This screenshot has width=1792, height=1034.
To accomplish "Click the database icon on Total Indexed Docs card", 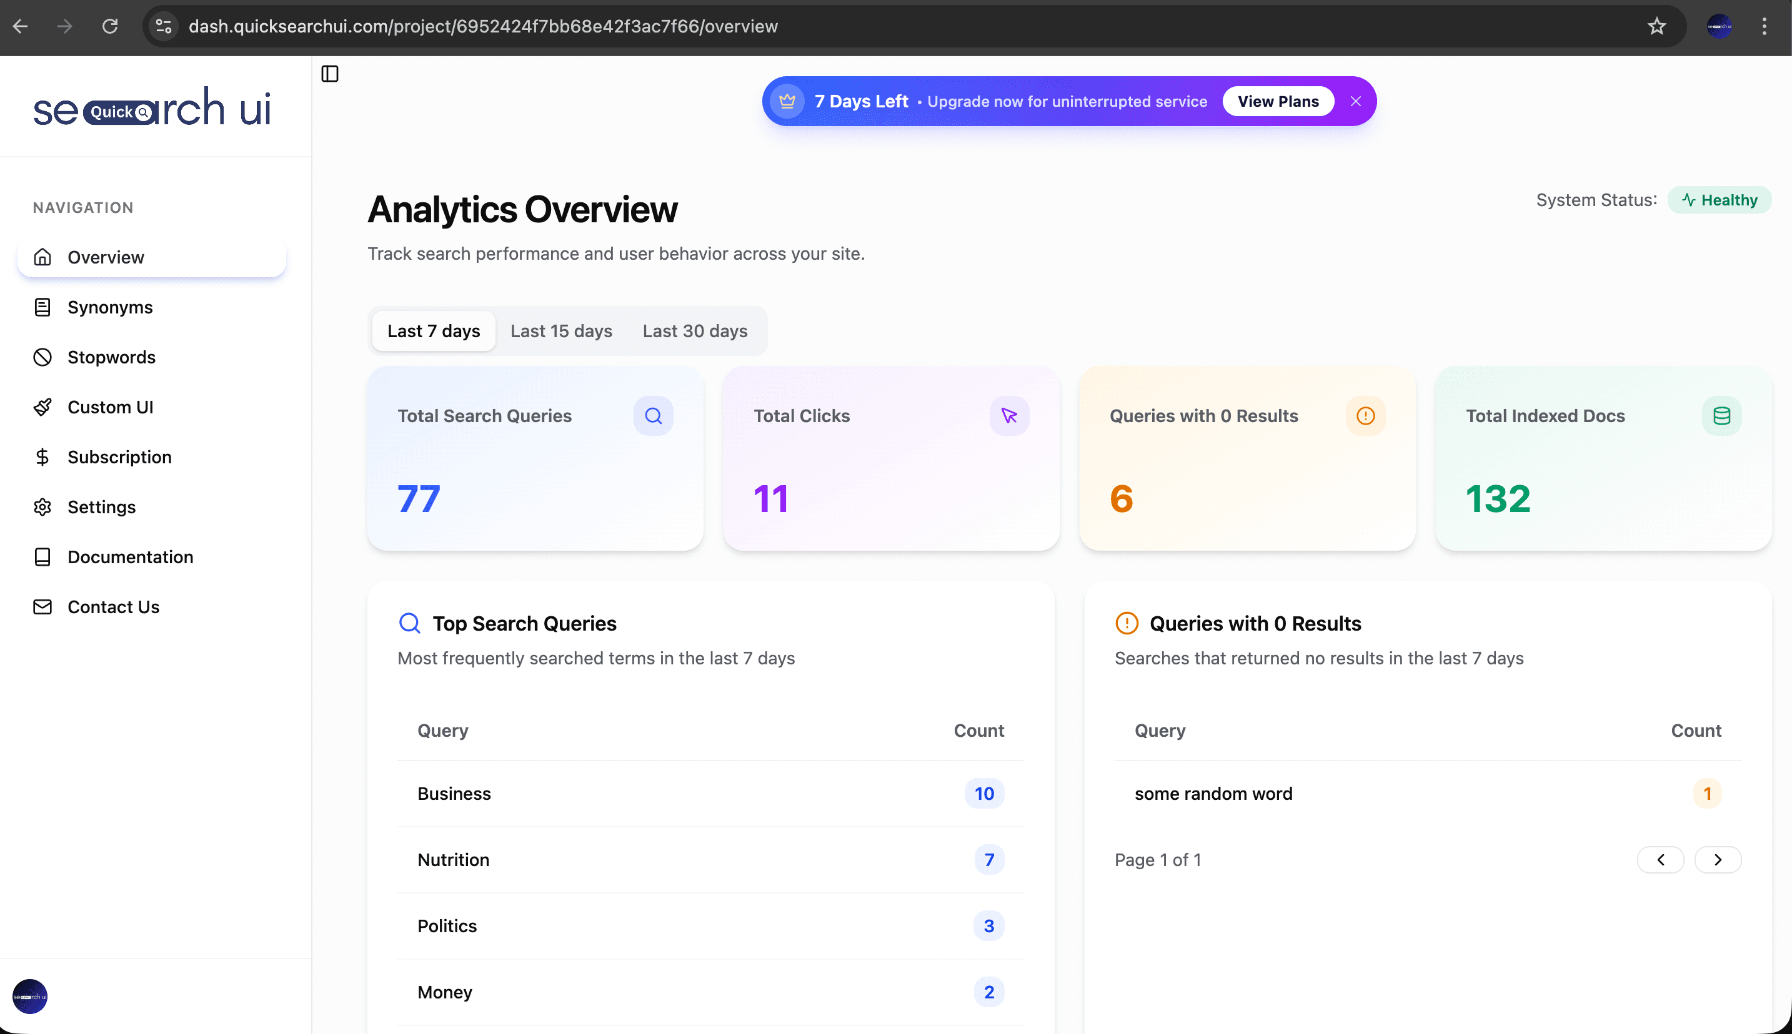I will [x=1721, y=415].
